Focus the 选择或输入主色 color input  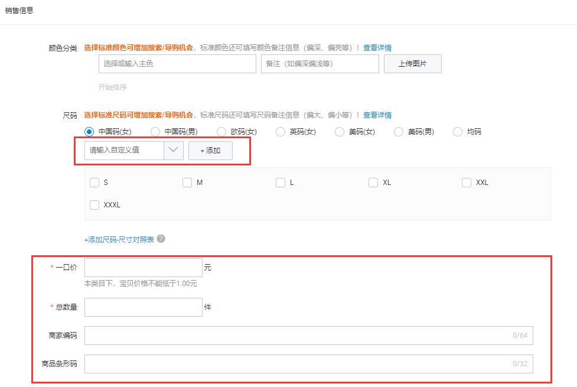[177, 64]
